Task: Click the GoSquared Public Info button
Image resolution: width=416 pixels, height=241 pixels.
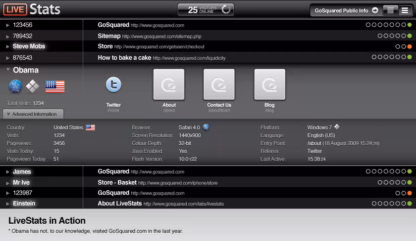Action: click(x=346, y=10)
